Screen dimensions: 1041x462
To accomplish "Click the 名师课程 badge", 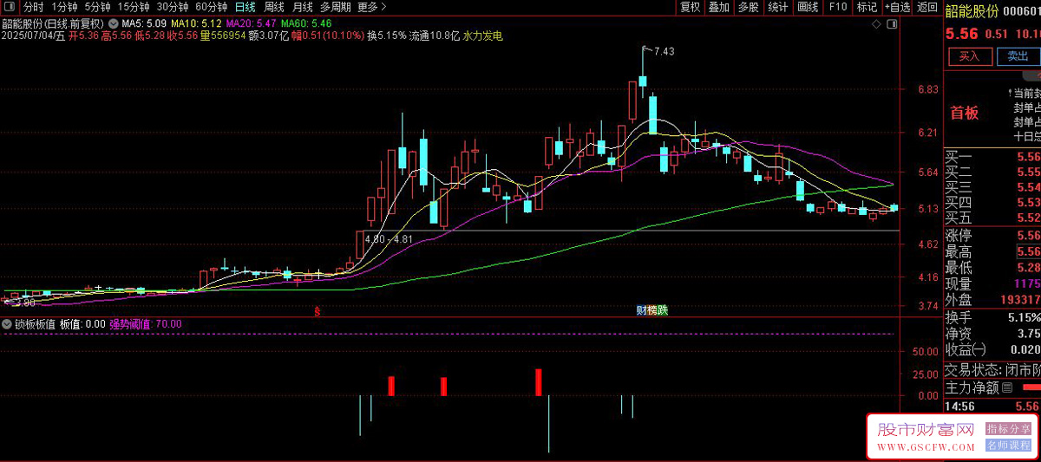I will 1009,446.
